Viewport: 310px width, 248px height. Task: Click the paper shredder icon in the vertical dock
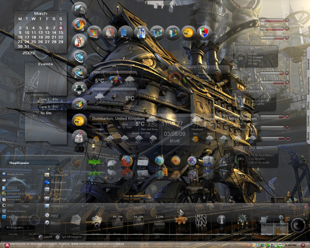79,137
